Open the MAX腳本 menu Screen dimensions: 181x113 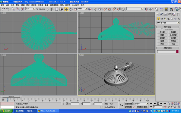point(75,5)
